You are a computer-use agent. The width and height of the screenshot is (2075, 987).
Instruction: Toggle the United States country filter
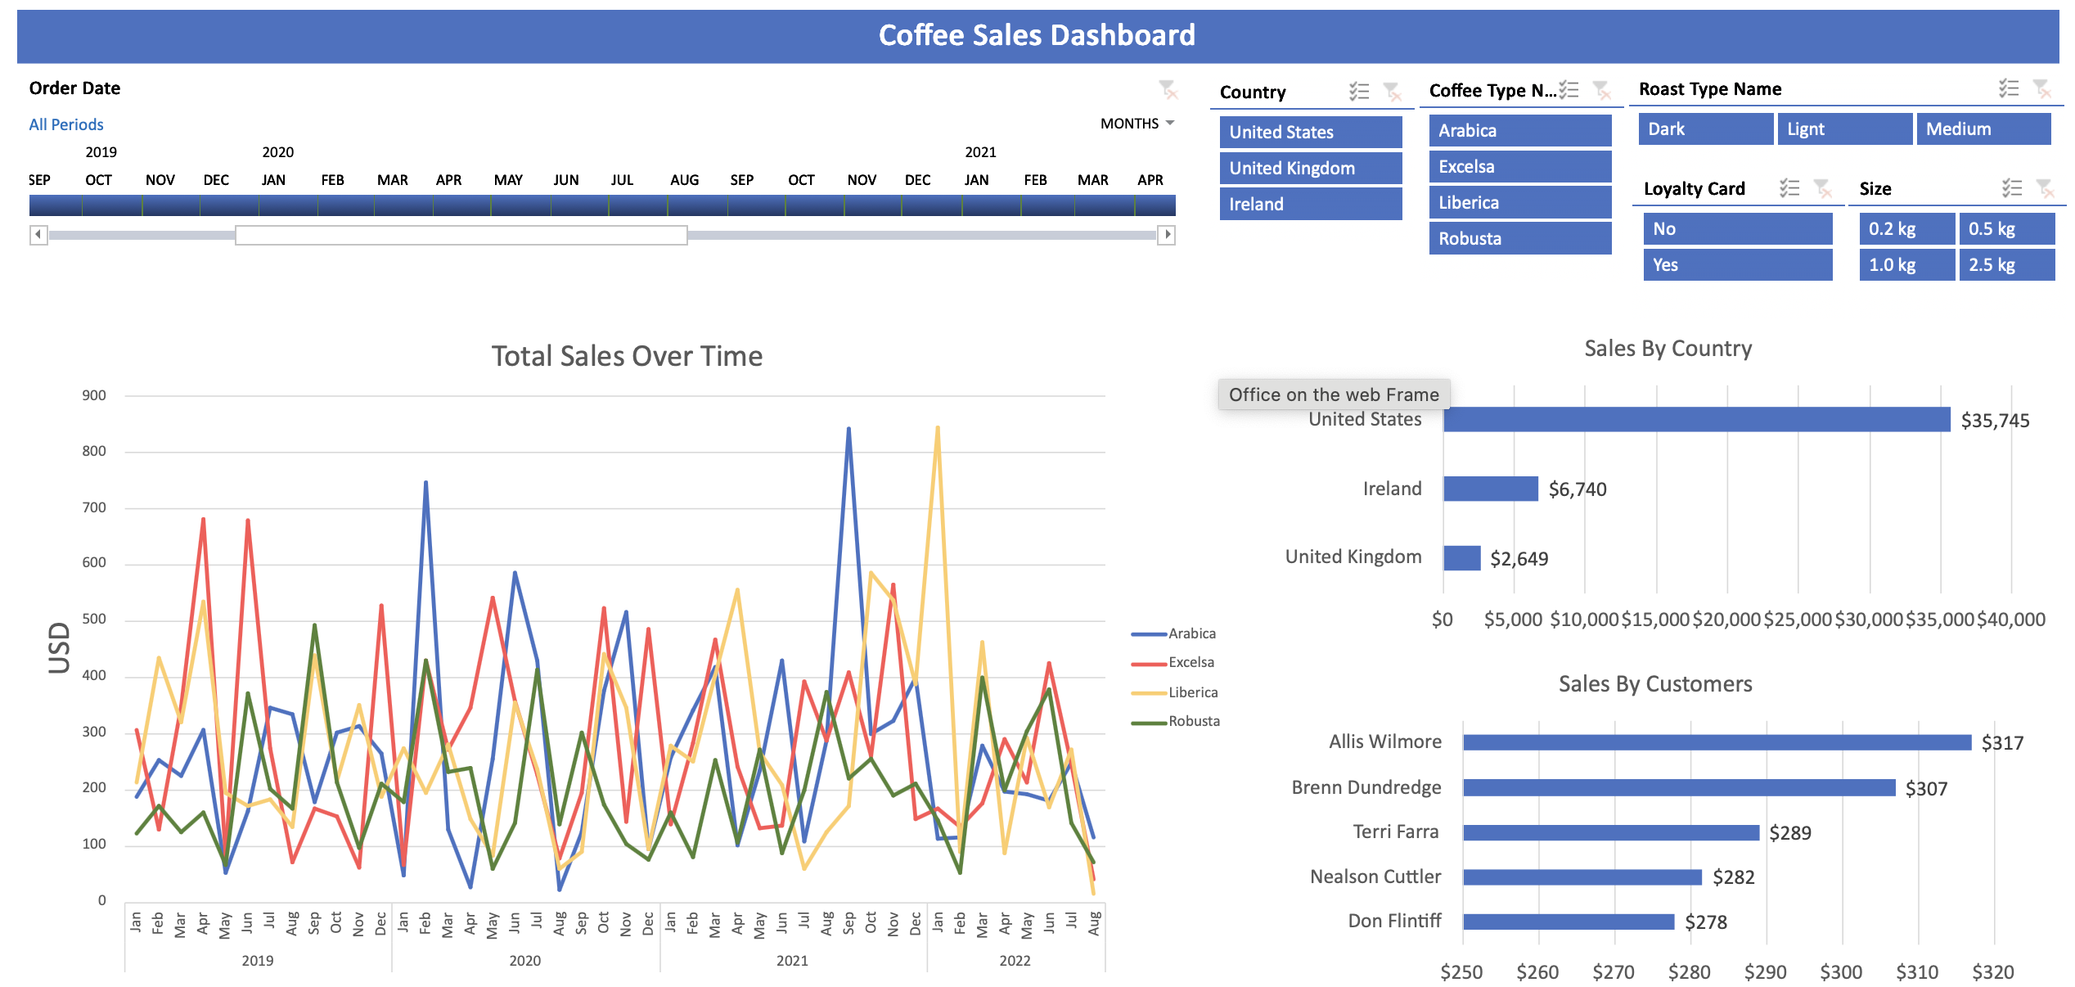[x=1310, y=132]
